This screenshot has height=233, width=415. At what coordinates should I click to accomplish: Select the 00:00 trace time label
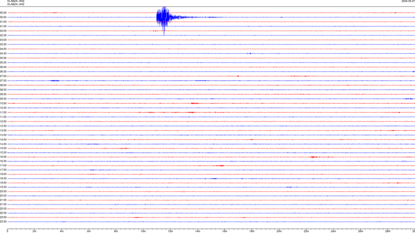pyautogui.click(x=3, y=13)
